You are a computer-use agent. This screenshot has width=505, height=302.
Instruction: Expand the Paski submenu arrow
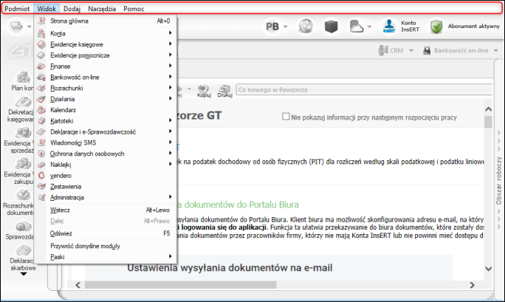pos(170,257)
